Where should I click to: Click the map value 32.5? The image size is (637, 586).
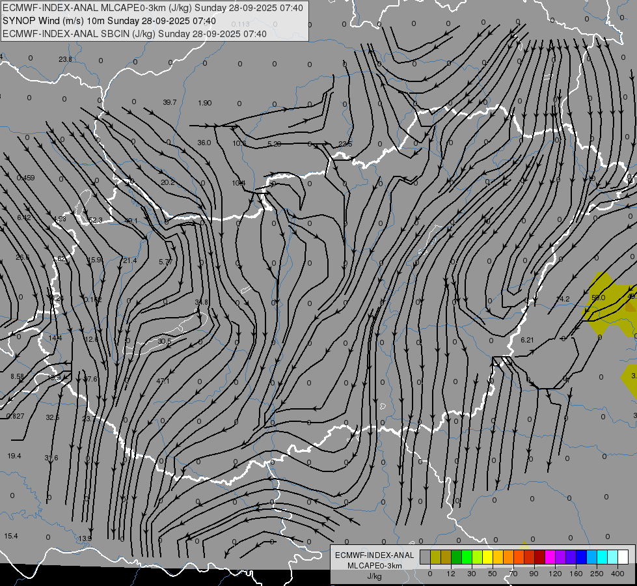click(53, 417)
